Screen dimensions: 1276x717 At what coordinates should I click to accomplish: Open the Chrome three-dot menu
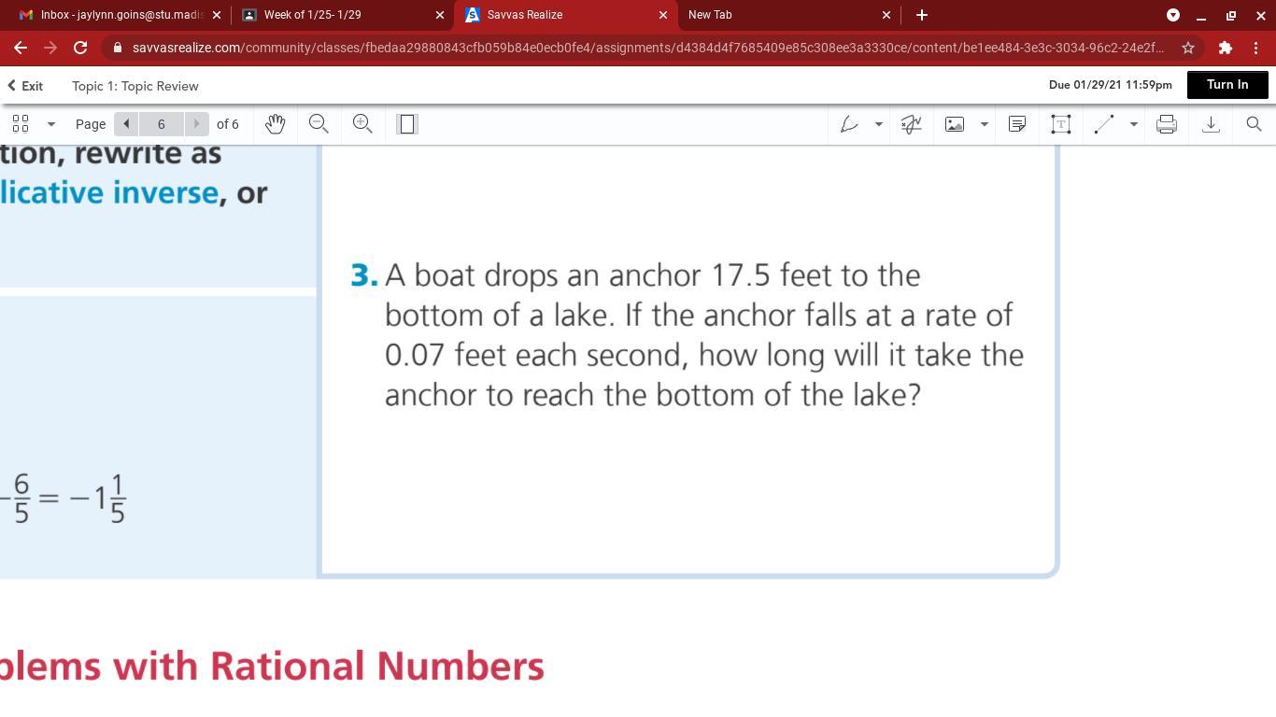[x=1255, y=48]
